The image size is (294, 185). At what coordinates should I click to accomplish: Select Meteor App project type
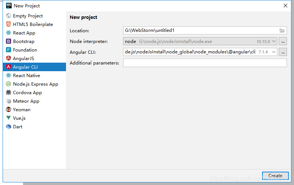click(34, 101)
